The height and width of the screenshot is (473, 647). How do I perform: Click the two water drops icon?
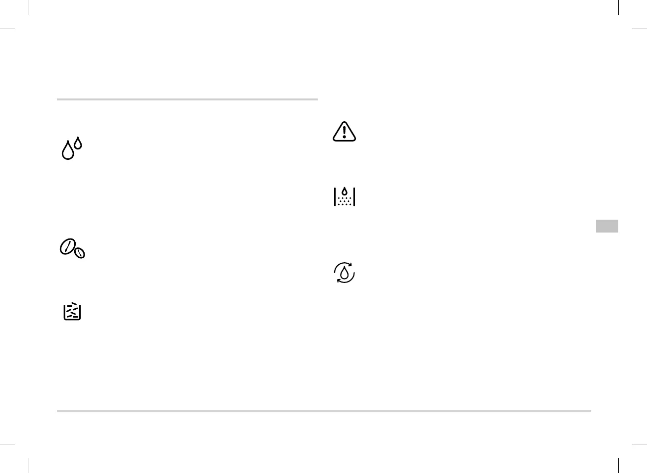point(71,148)
